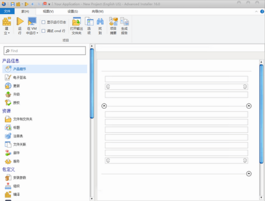
Task: Open the 项目摘要 project summary
Action: coord(113,26)
